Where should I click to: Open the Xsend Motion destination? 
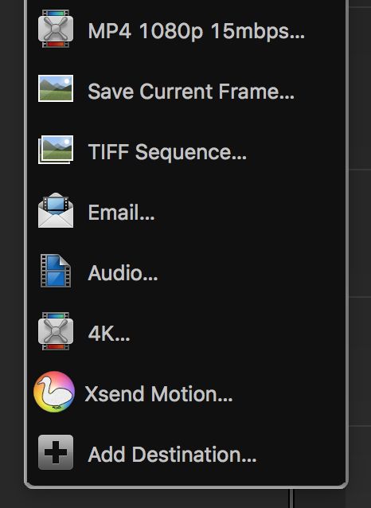pyautogui.click(x=186, y=394)
